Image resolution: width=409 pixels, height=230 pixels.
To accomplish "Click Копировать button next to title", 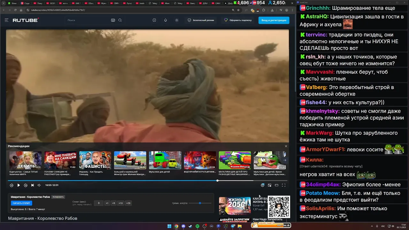I will pyautogui.click(x=58, y=197).
